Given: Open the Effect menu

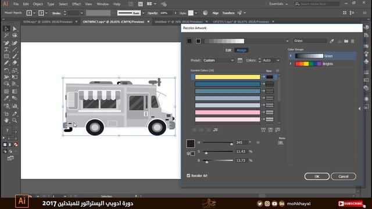Looking at the screenshot, I should pos(76,4).
